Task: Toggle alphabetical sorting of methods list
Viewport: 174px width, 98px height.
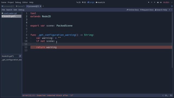Action: [x=20, y=56]
